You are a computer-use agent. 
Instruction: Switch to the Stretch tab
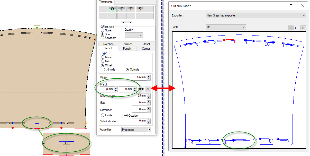pyautogui.click(x=128, y=44)
